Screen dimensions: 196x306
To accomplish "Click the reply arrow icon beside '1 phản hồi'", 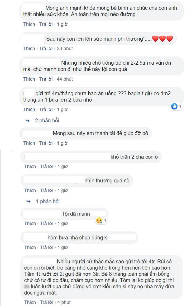I will pyautogui.click(x=28, y=201).
